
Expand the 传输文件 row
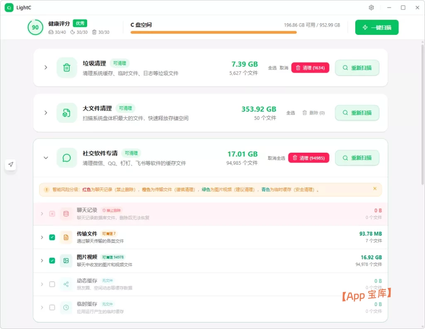click(x=42, y=237)
